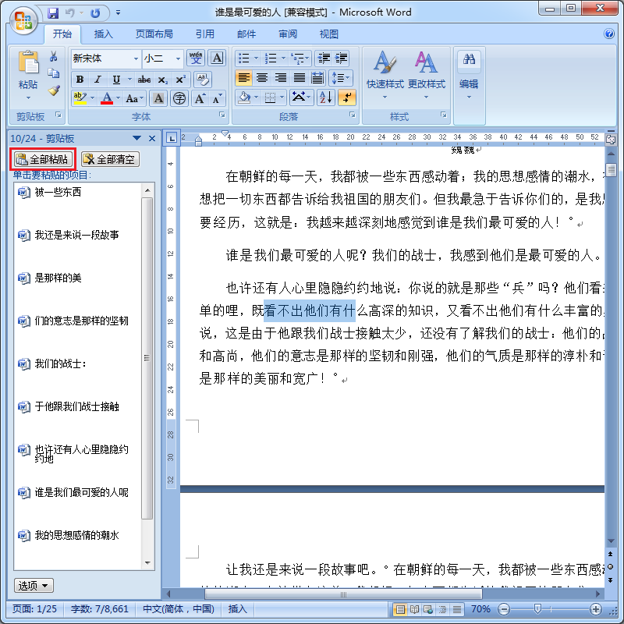
Task: Toggle Strikethrough formatting
Action: point(144,80)
